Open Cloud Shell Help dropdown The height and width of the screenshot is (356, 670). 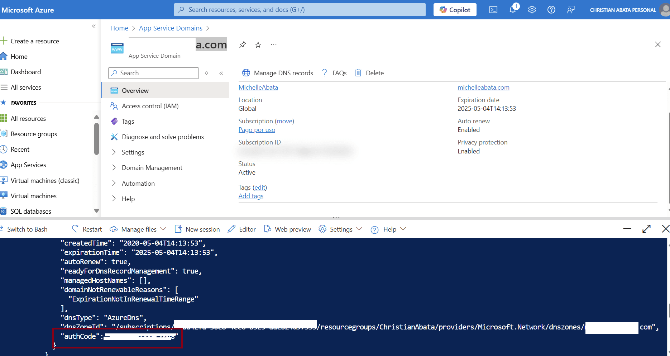[x=388, y=229]
